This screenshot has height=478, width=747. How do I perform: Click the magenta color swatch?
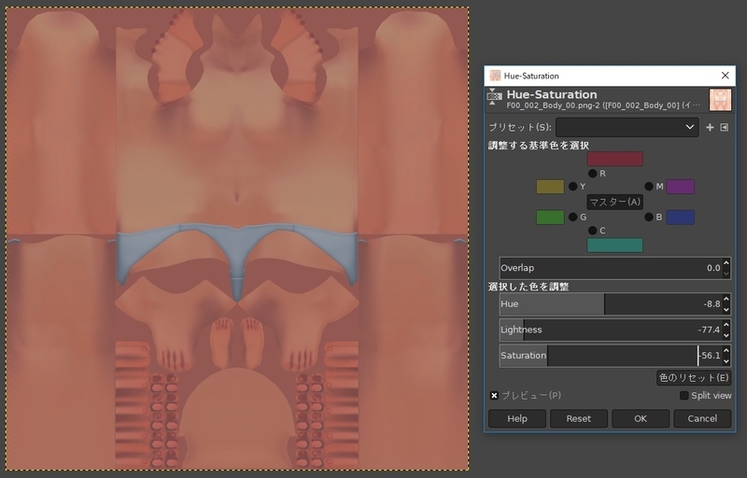tap(681, 187)
